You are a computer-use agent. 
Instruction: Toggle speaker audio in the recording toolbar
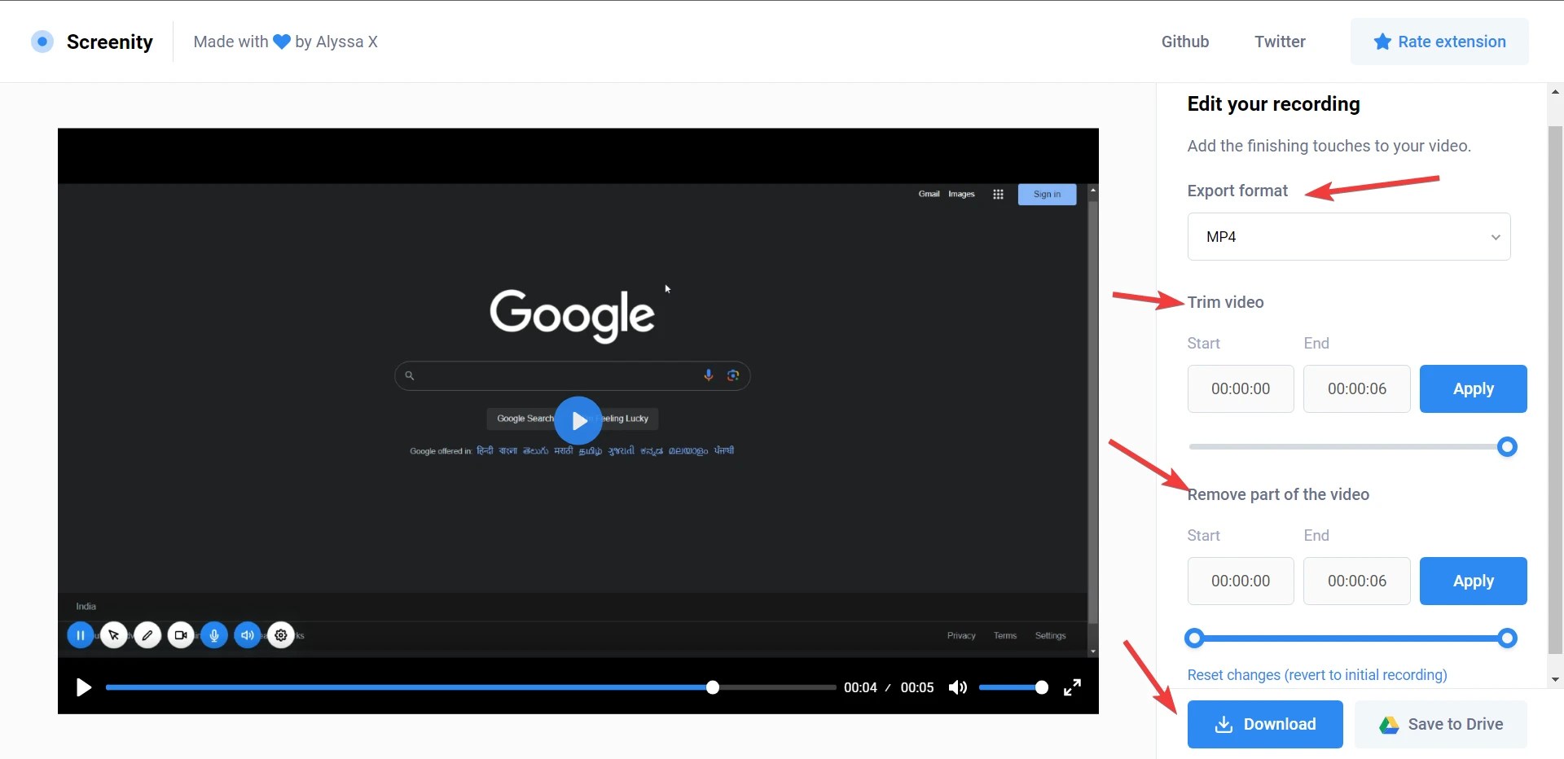(x=247, y=634)
